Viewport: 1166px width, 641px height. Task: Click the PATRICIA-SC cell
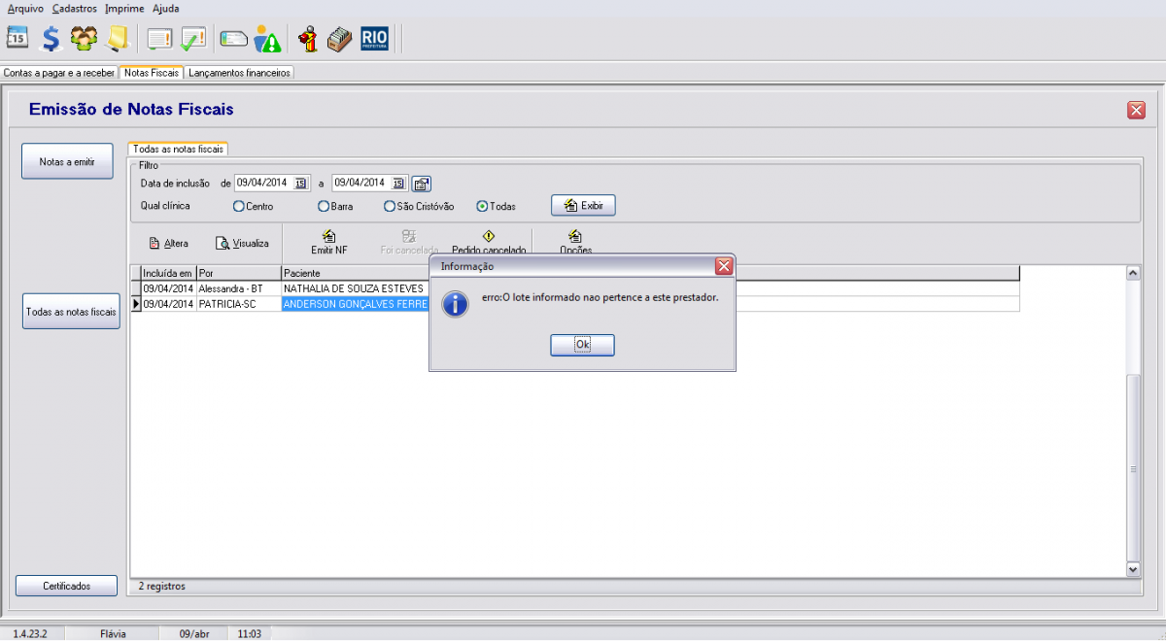(238, 304)
